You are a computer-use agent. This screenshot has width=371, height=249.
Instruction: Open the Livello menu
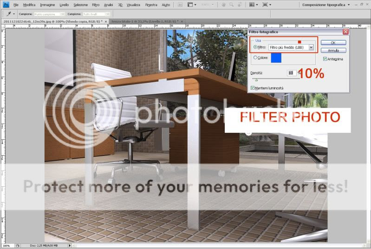click(64, 5)
